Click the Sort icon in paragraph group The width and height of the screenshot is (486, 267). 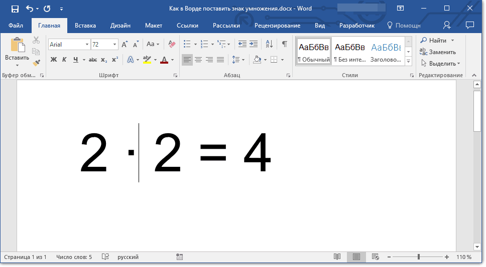point(269,44)
